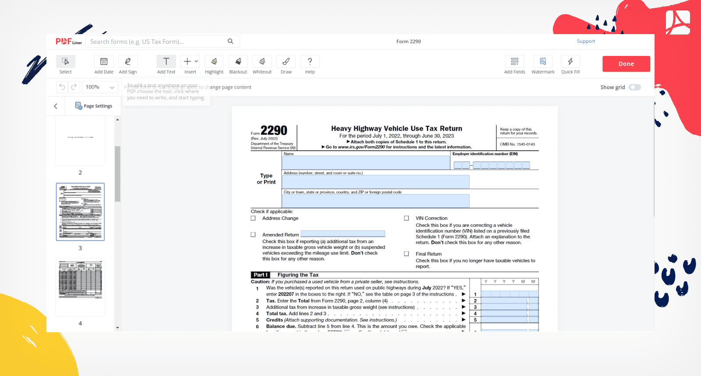The height and width of the screenshot is (376, 701).
Task: Check the Address Change checkbox
Action: [x=253, y=218]
